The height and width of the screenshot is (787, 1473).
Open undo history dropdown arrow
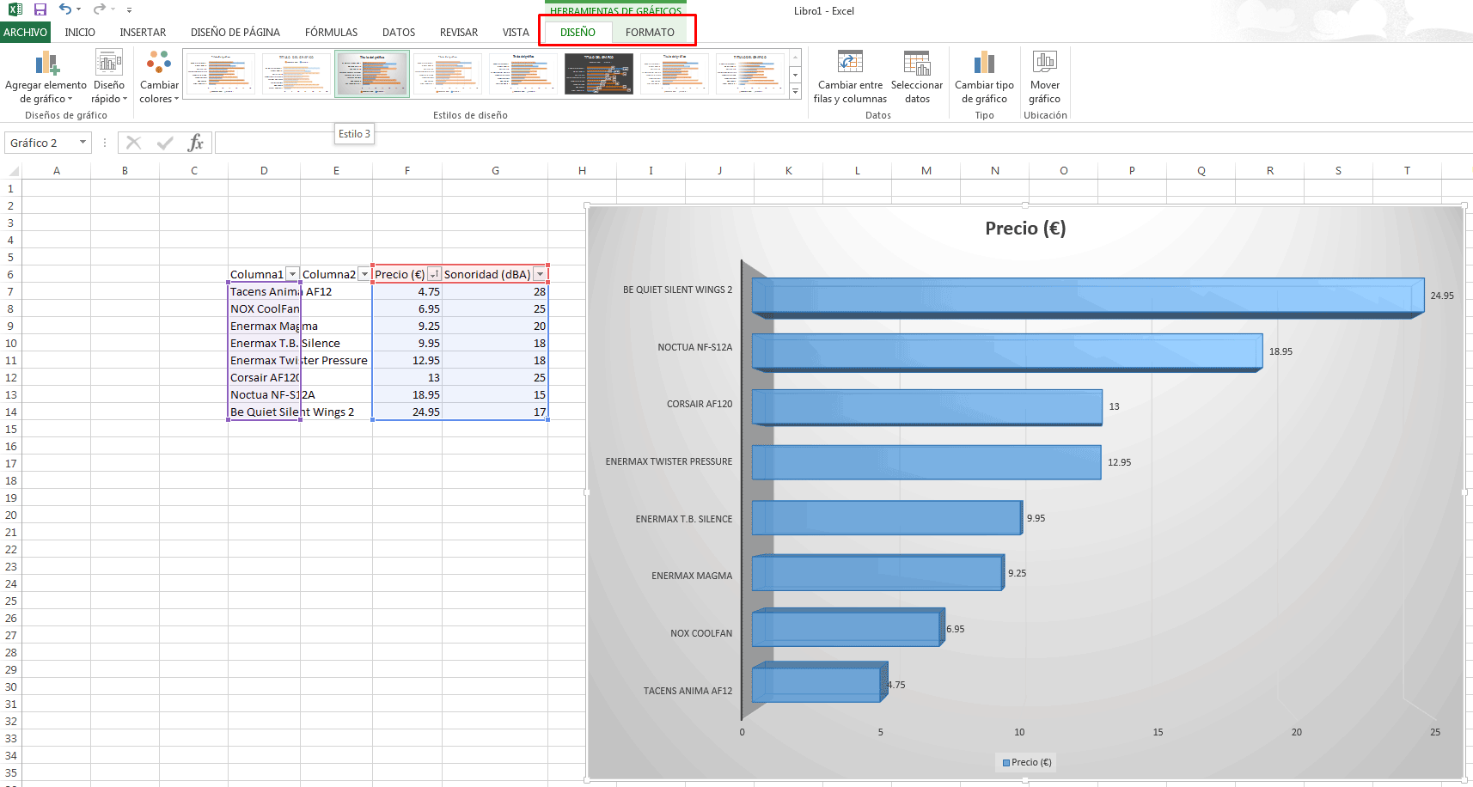tap(78, 9)
